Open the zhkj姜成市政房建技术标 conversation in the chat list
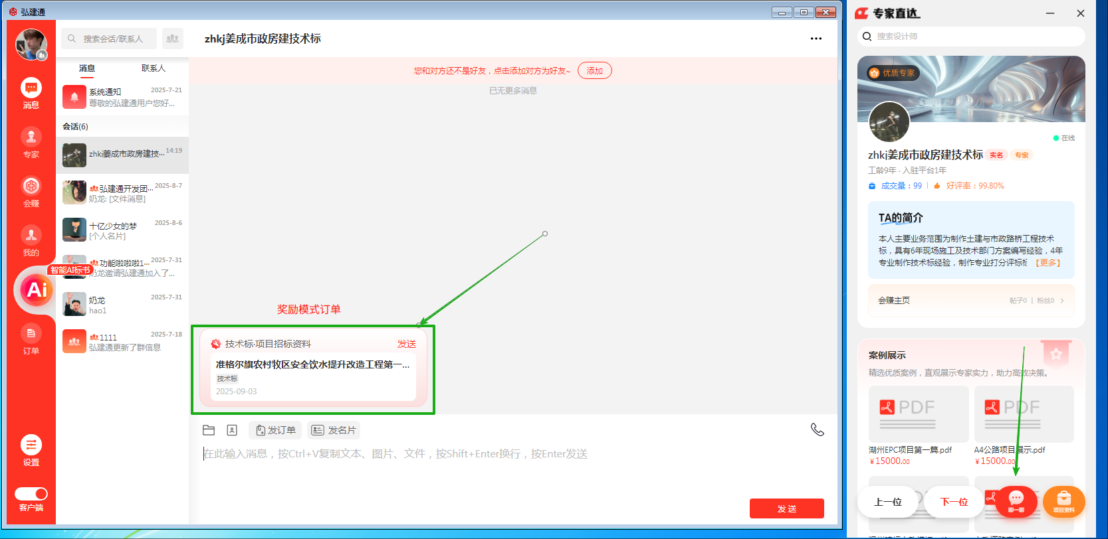Image resolution: width=1108 pixels, height=539 pixels. (x=122, y=155)
